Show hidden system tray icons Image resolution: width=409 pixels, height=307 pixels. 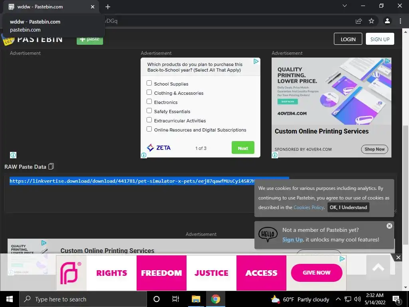(338, 299)
